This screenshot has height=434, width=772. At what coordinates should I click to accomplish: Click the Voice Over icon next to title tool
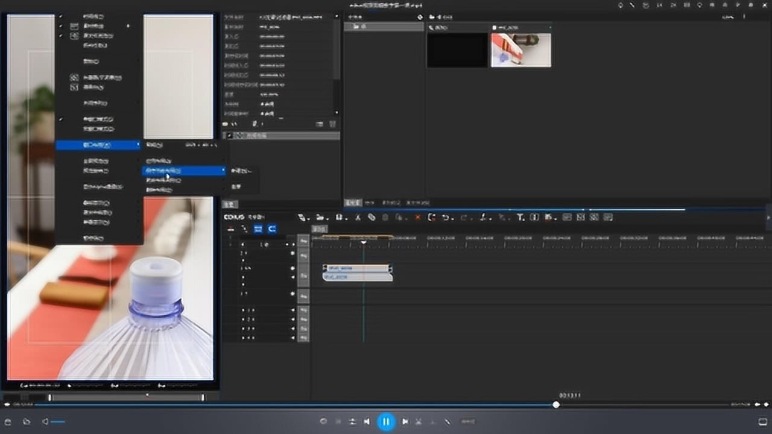click(x=534, y=217)
